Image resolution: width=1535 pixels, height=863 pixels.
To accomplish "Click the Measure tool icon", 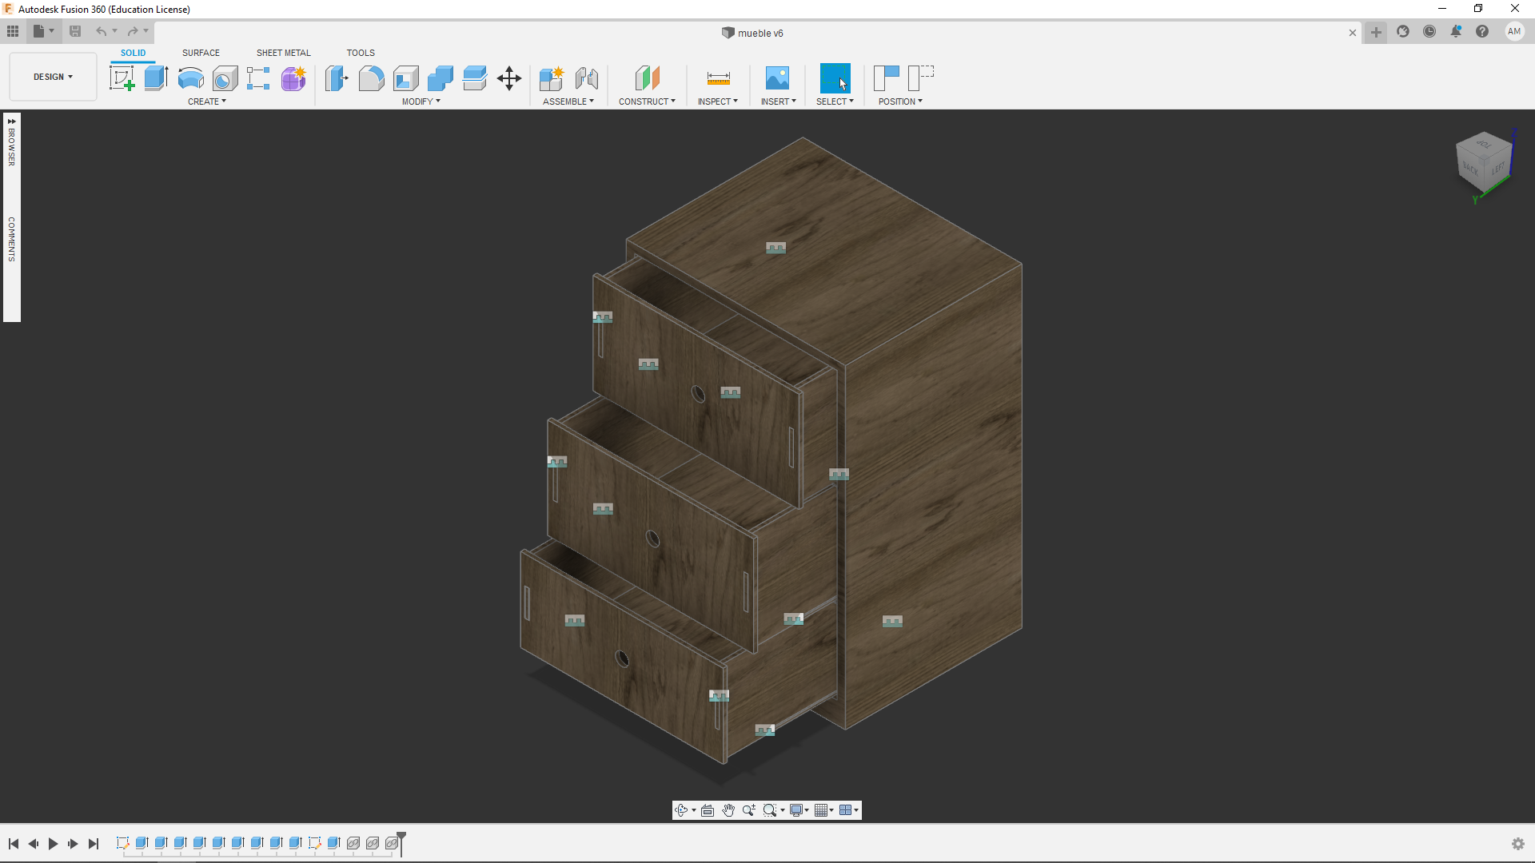I will (x=718, y=78).
